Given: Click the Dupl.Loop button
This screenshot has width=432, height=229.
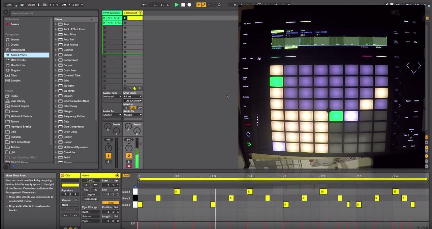Looking at the screenshot, I should tap(91, 199).
